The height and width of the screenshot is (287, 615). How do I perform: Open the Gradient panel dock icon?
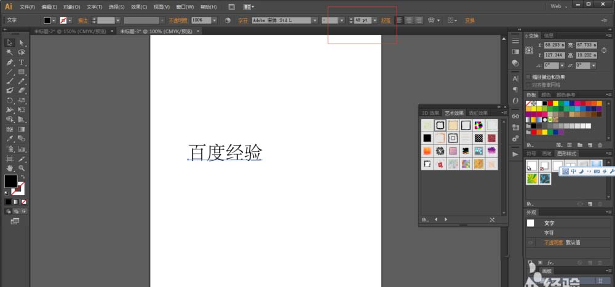tap(515, 52)
